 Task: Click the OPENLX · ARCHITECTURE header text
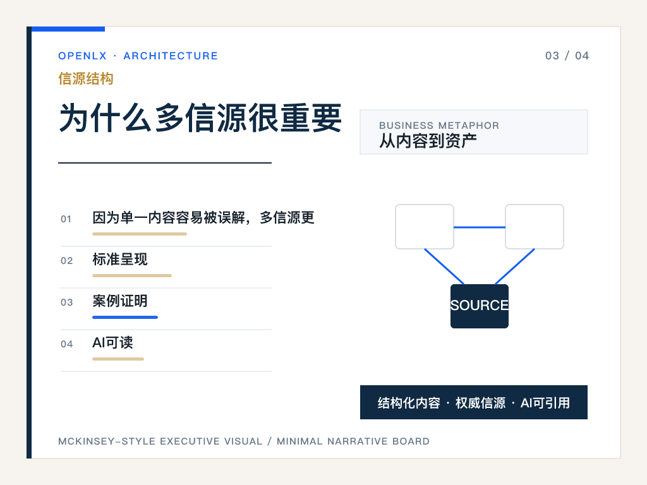[138, 56]
